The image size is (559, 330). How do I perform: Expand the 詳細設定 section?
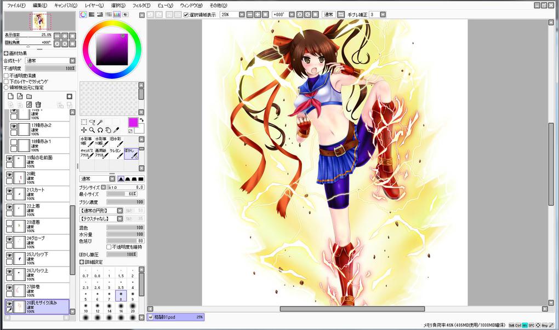pos(82,262)
